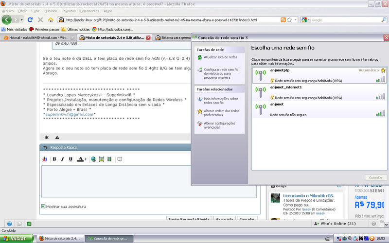Screen dimensions: 389x243
Task: Click Alterar configurações avançadas
Action: pyautogui.click(x=220, y=125)
